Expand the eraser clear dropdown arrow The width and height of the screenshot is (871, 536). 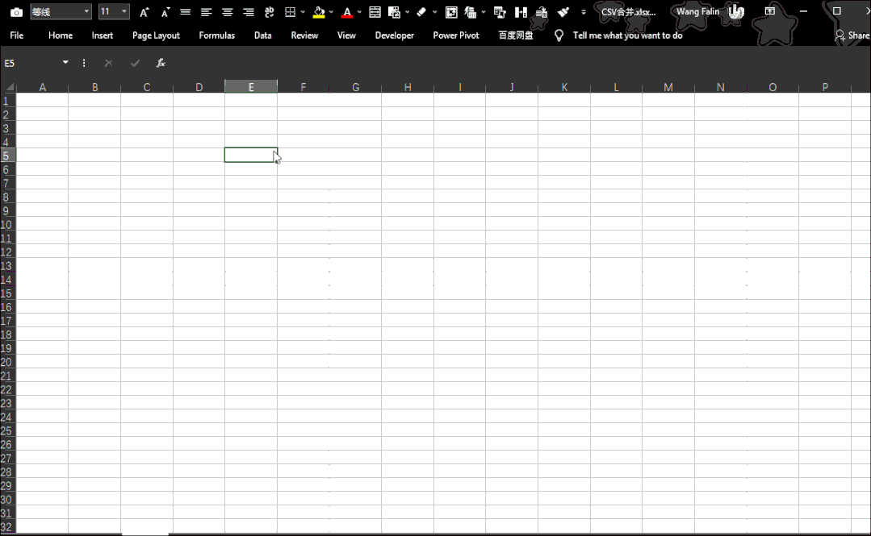[434, 11]
